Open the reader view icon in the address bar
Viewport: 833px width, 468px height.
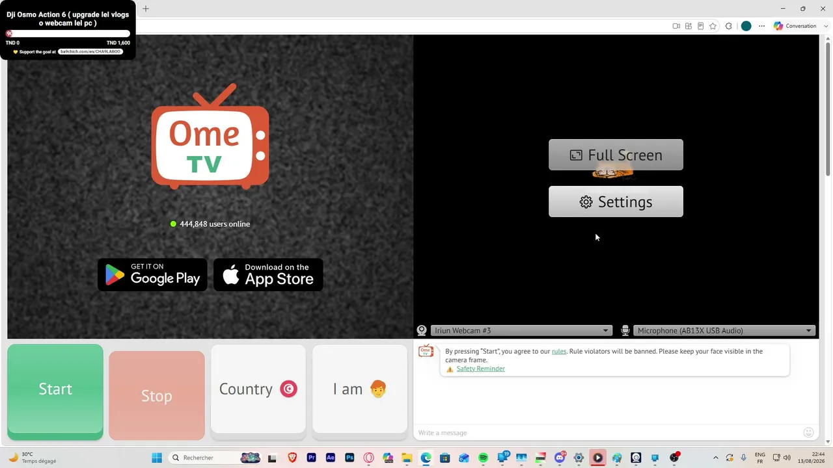click(x=700, y=26)
